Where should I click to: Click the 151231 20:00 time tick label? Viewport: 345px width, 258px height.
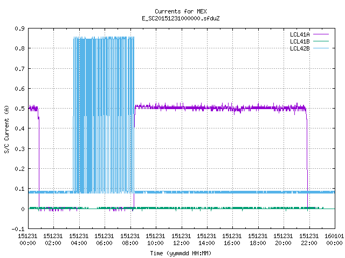coord(283,239)
